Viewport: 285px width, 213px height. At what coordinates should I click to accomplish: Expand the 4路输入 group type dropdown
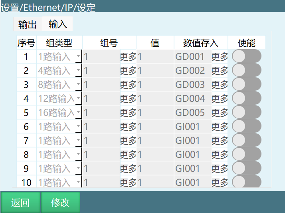click(59, 71)
